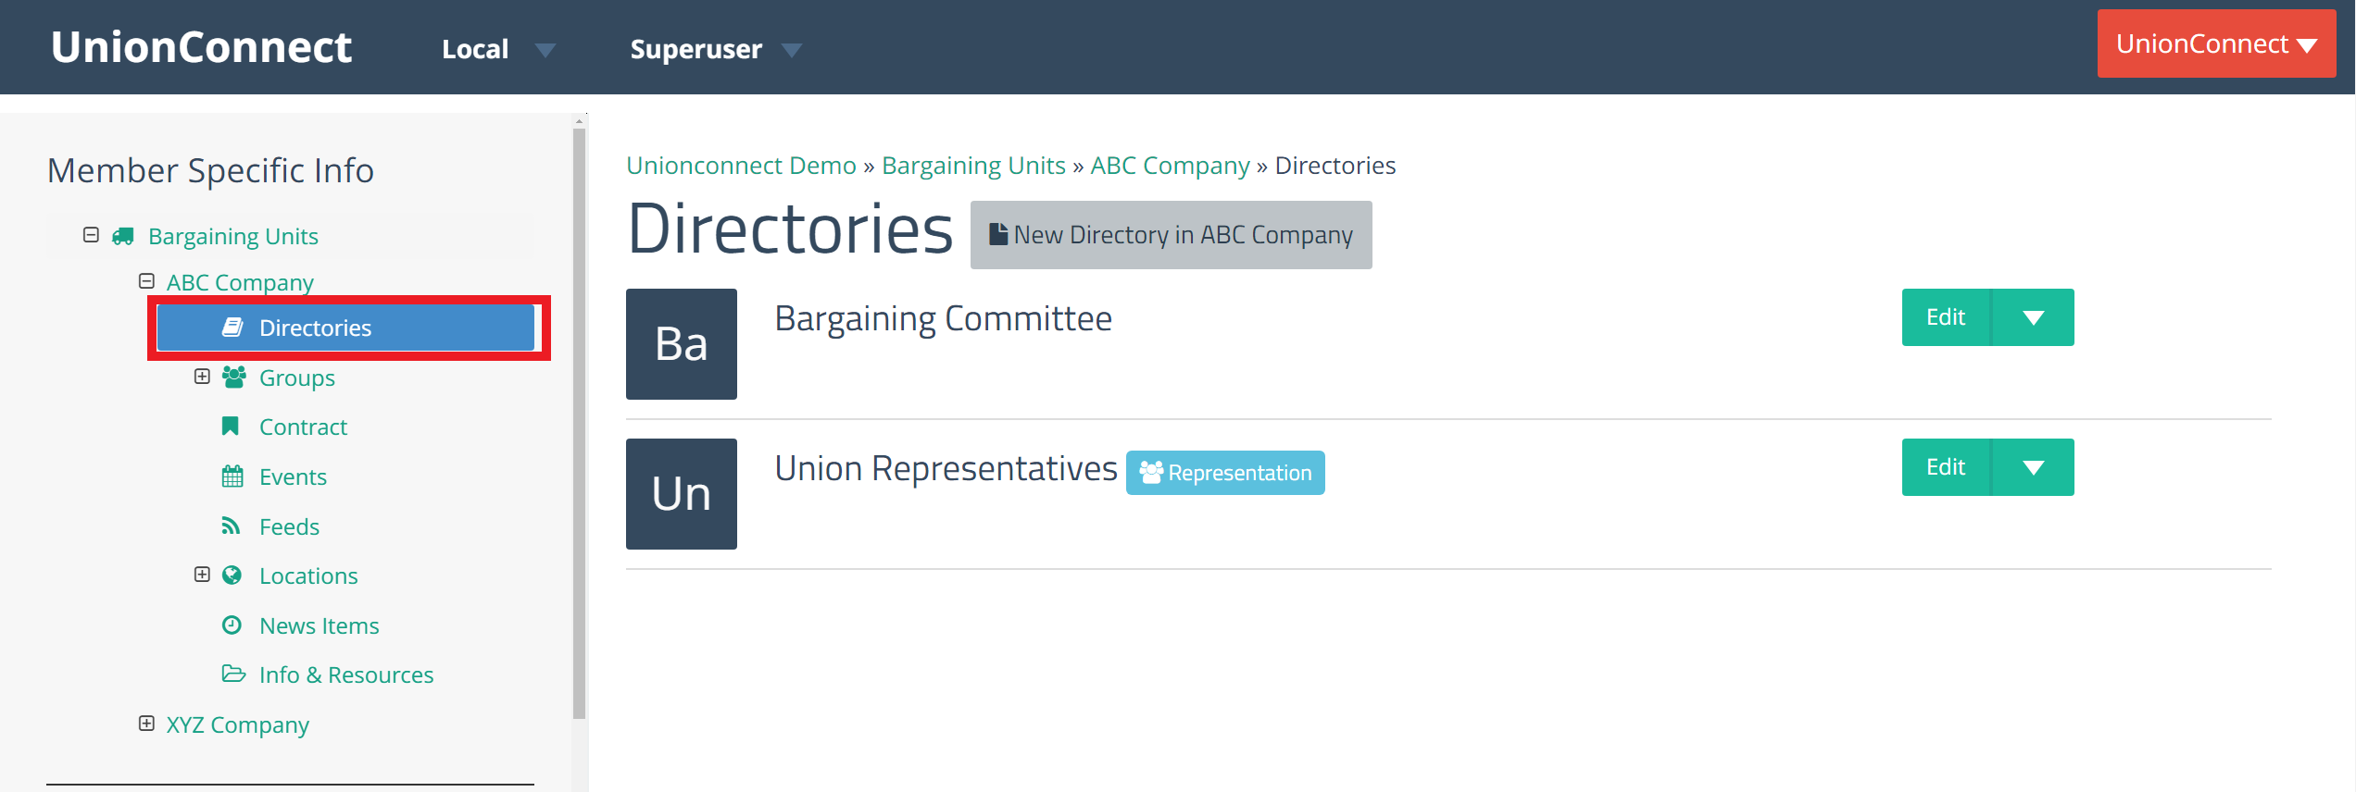2356x792 pixels.
Task: Click the News Items clock icon
Action: 232,625
